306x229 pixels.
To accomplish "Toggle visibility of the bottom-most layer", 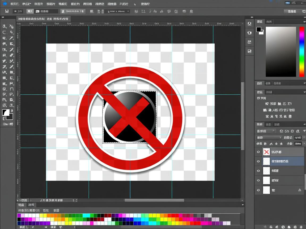I will click(x=258, y=190).
